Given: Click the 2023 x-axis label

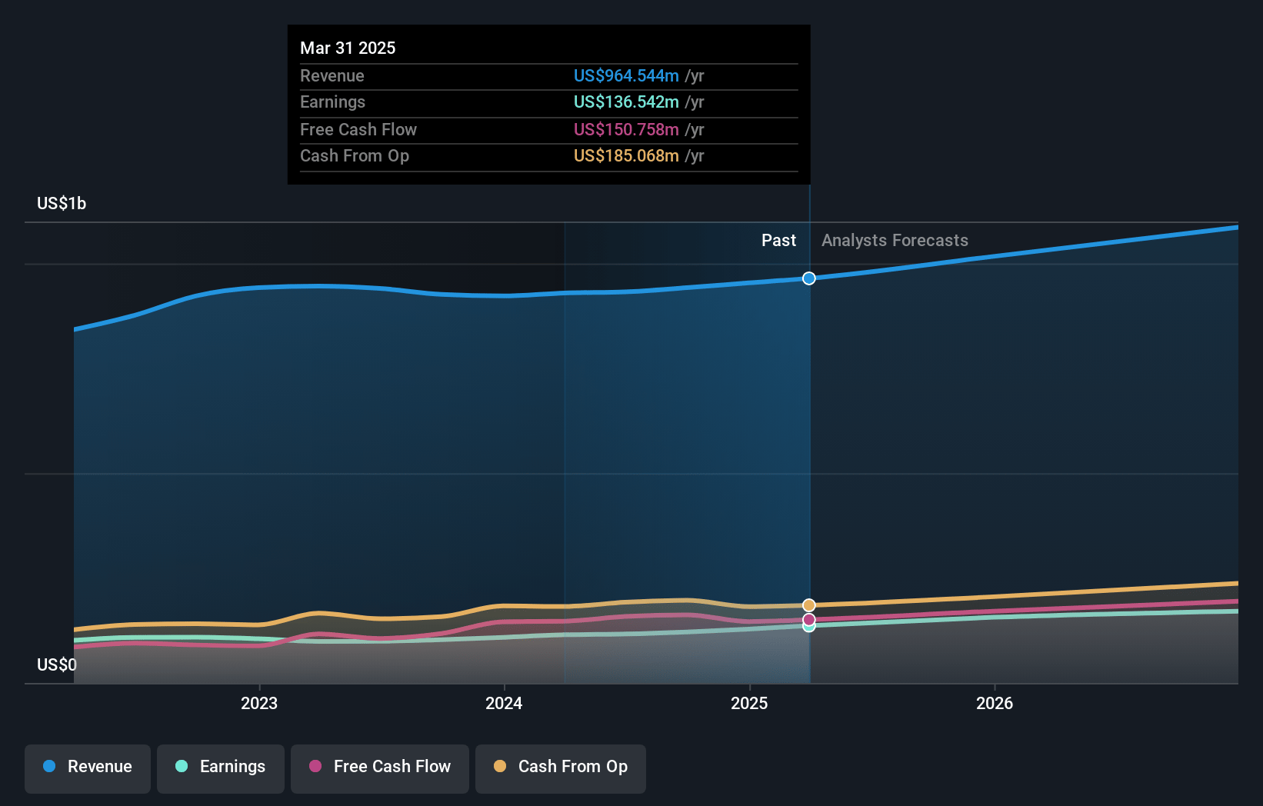Looking at the screenshot, I should click(259, 703).
